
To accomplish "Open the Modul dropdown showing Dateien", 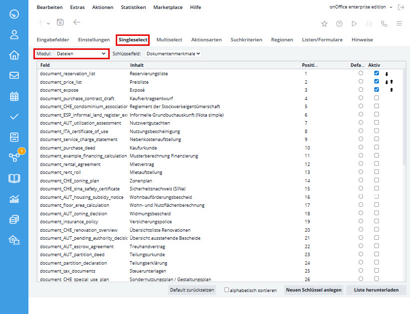I will click(x=81, y=53).
